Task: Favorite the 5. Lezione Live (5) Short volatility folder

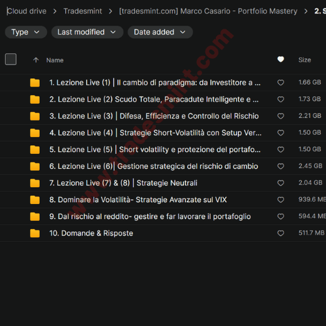Action: 280,149
